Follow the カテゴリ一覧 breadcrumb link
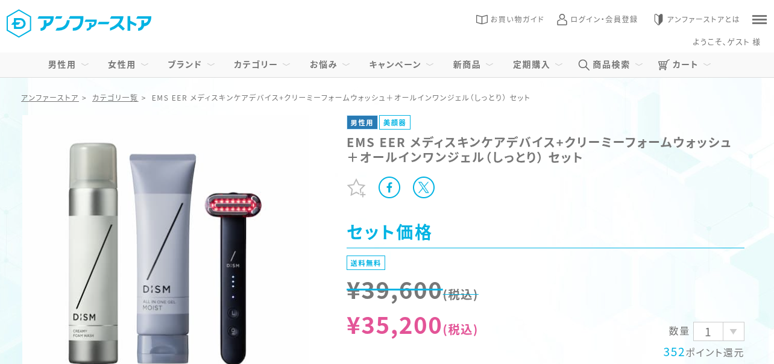774x364 pixels. (115, 98)
